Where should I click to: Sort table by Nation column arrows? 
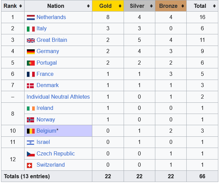pos(89,6)
